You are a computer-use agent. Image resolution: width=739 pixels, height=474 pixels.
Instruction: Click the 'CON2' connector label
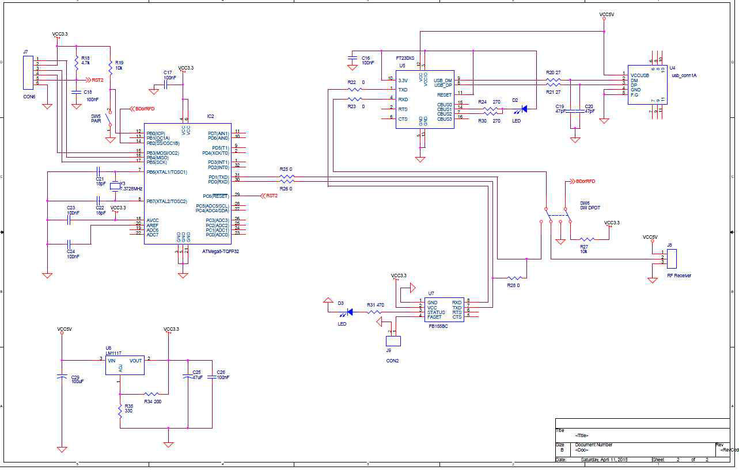coord(392,361)
